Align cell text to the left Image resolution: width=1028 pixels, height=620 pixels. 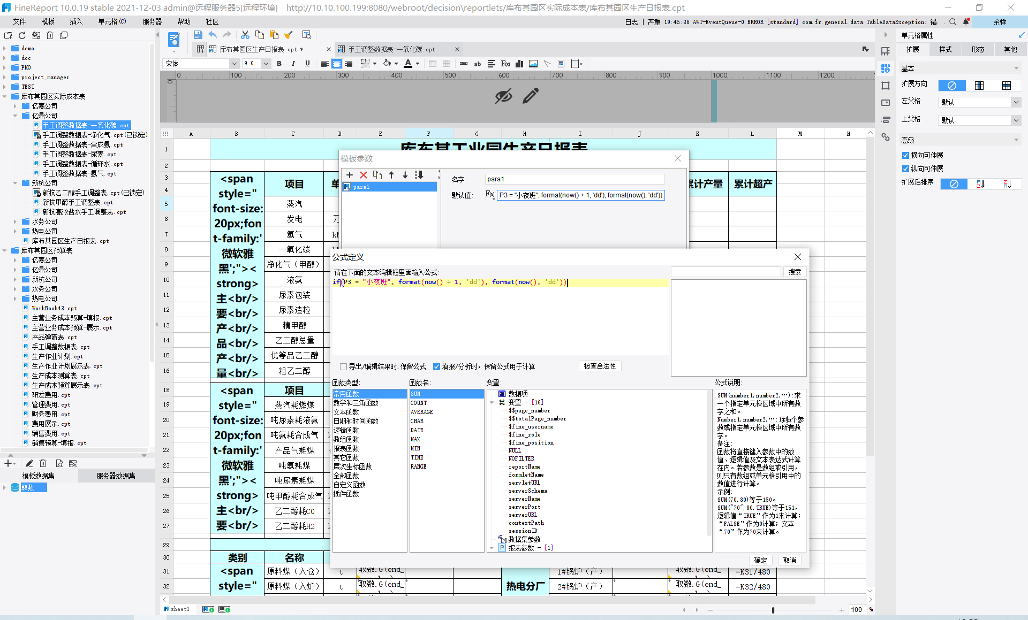coord(325,64)
